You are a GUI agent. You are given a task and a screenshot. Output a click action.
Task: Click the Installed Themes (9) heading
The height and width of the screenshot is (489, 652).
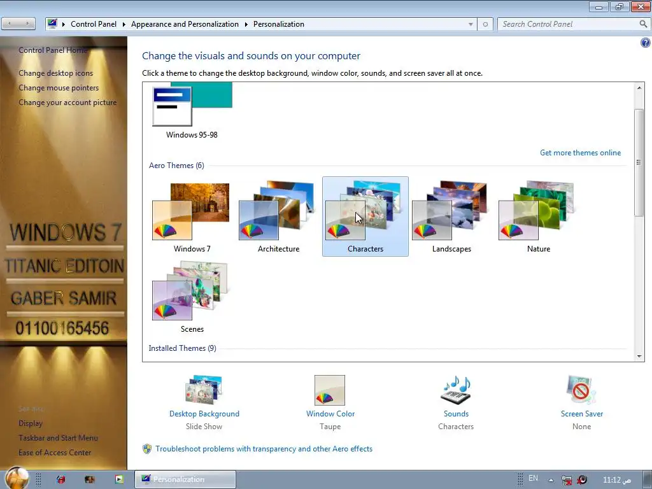coord(182,348)
